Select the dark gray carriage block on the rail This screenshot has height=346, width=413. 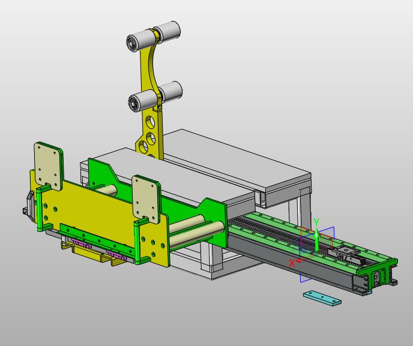(x=346, y=254)
